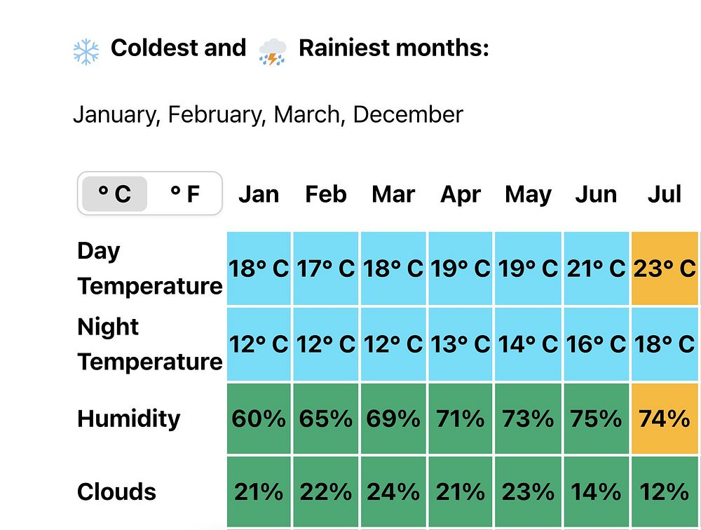Click the orange 74% humidity cell
The image size is (701, 530).
point(665,419)
